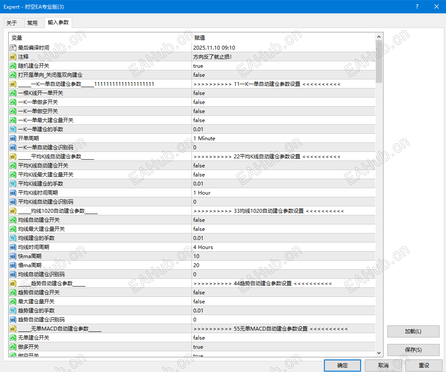446x372 pixels.
Task: Click icon next to 均线自动建仓开关
Action: [x=13, y=220]
